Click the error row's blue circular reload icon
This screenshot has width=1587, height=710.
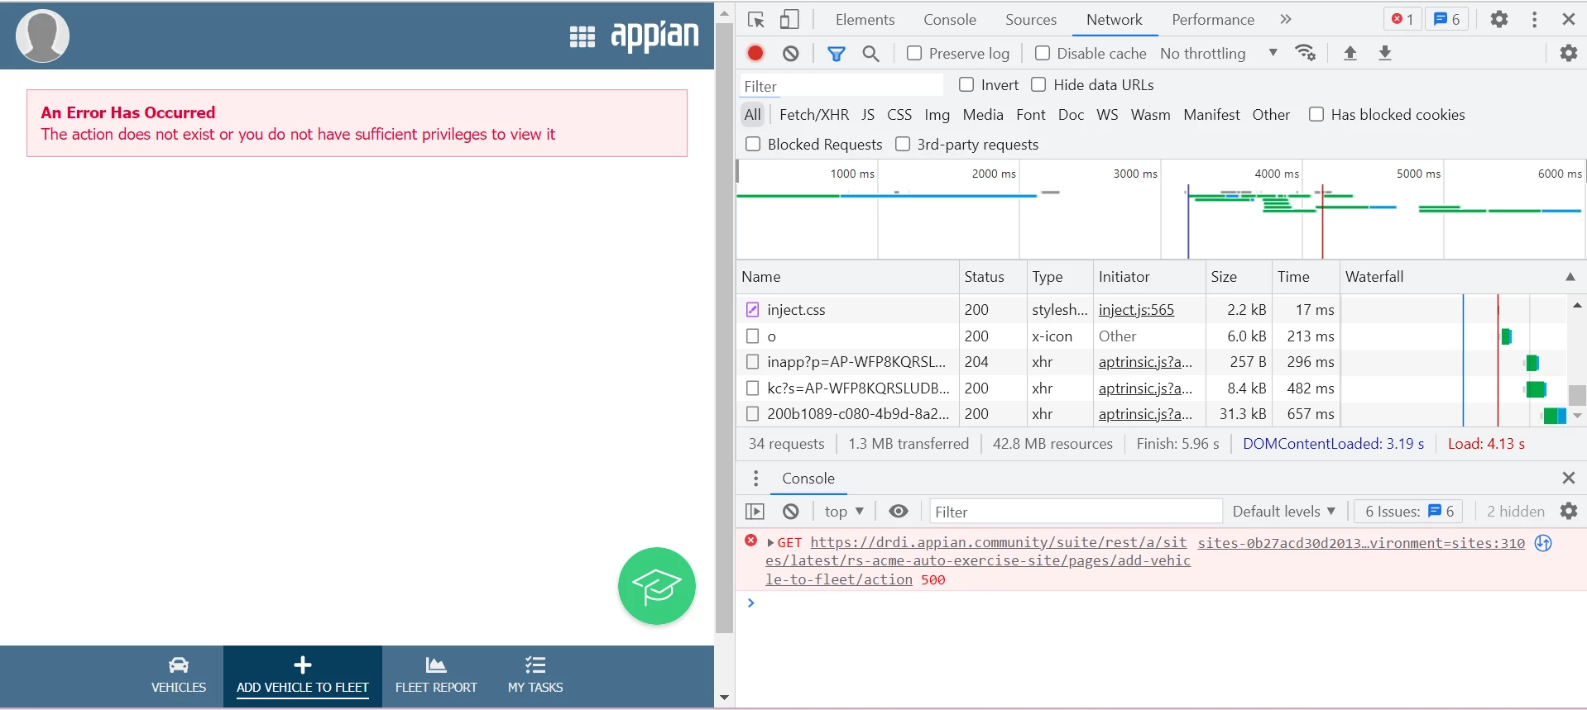[1544, 543]
